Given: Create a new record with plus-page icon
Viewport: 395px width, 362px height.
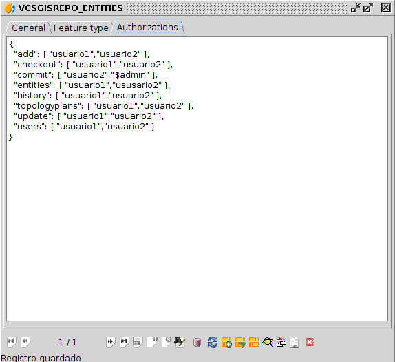Looking at the screenshot, I should click(152, 342).
